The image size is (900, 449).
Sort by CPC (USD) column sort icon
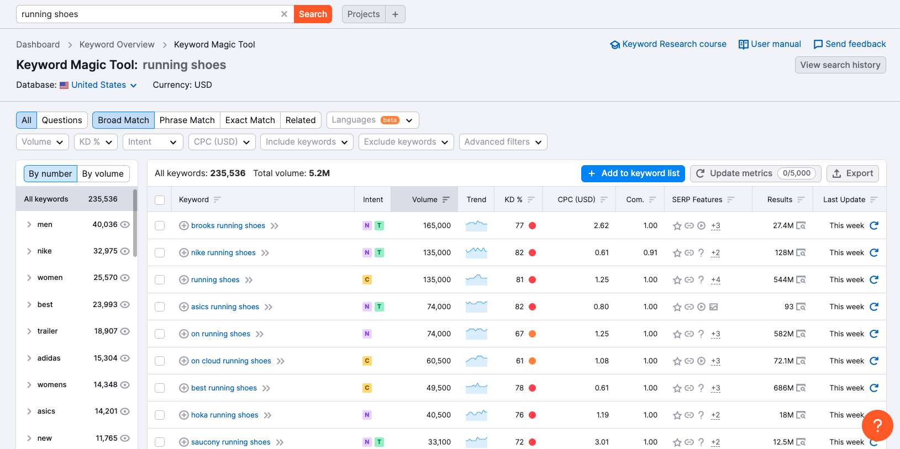[604, 199]
